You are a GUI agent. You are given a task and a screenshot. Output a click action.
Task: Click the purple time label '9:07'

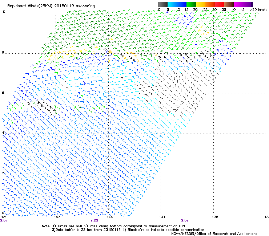click(x=4, y=220)
